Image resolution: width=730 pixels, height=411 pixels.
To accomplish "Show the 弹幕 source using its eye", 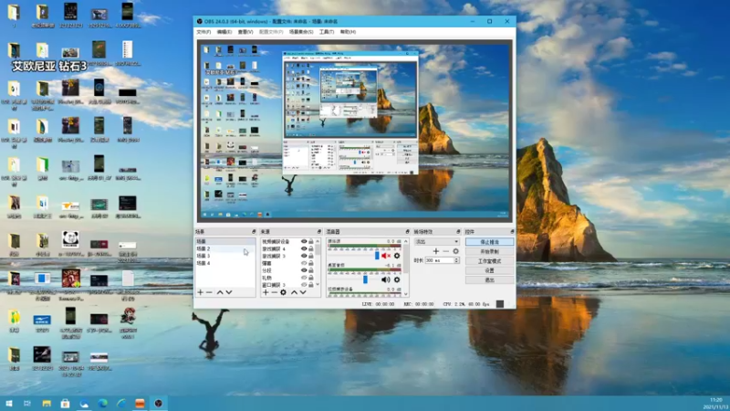I will [304, 263].
